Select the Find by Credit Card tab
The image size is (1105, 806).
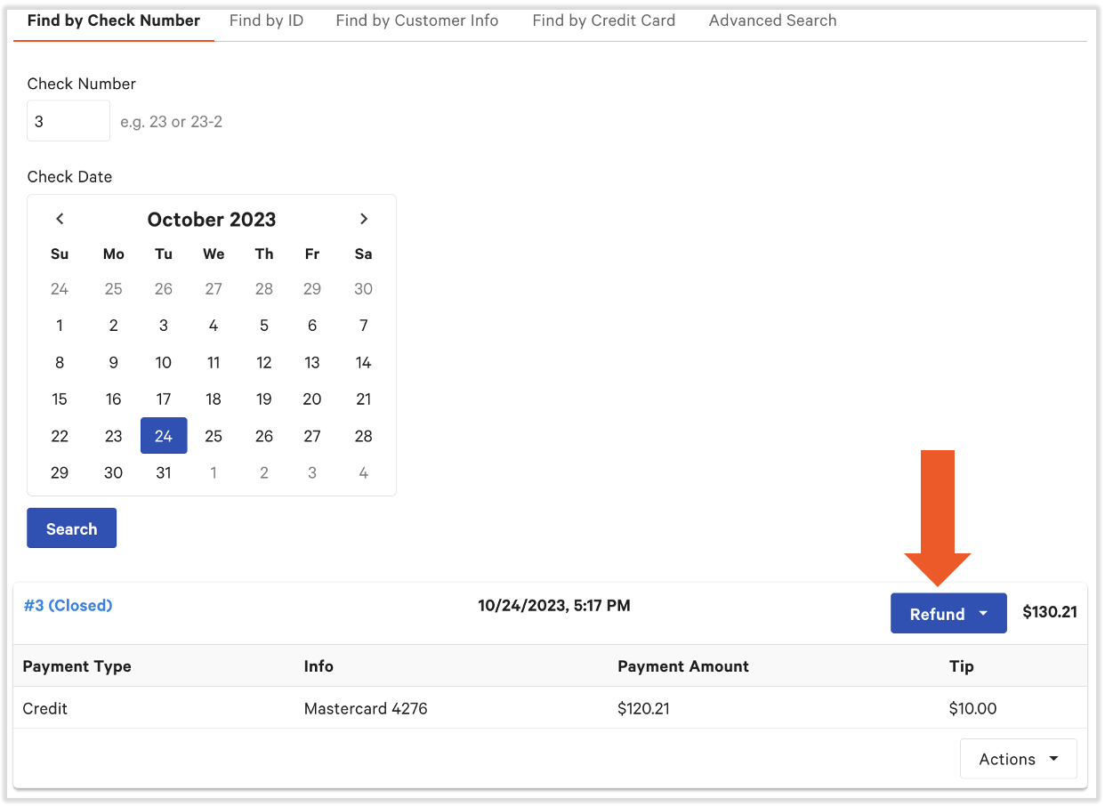point(603,20)
